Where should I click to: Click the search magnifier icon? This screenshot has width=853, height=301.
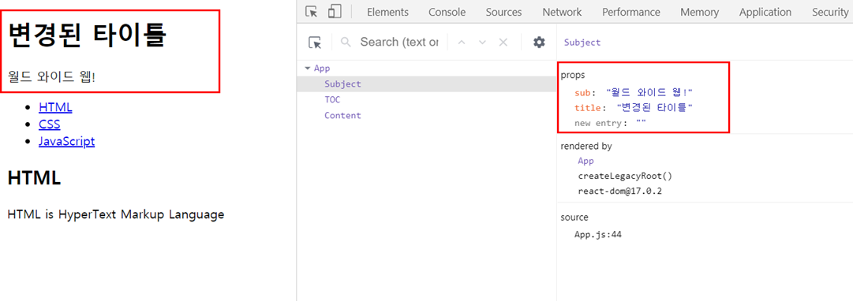(346, 43)
